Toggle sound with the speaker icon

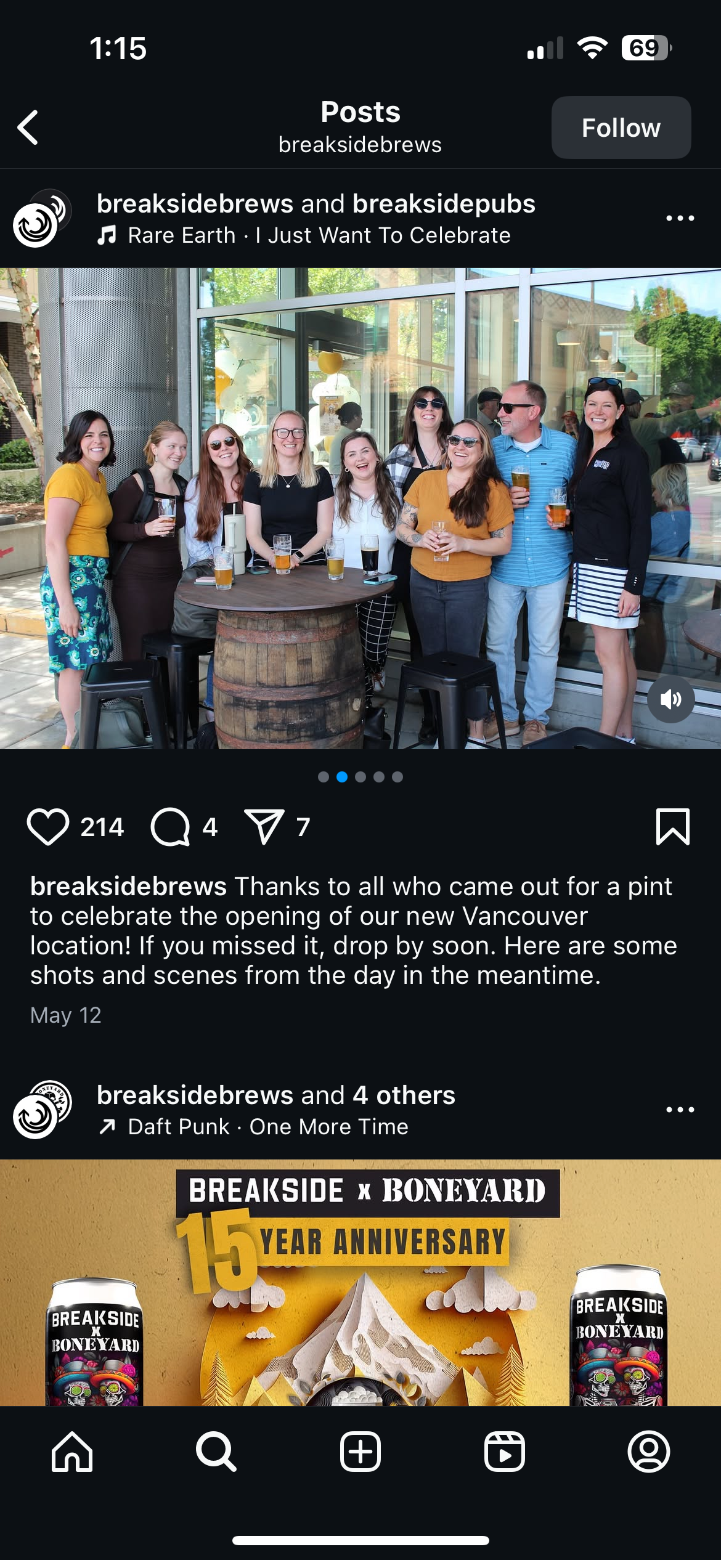click(671, 699)
